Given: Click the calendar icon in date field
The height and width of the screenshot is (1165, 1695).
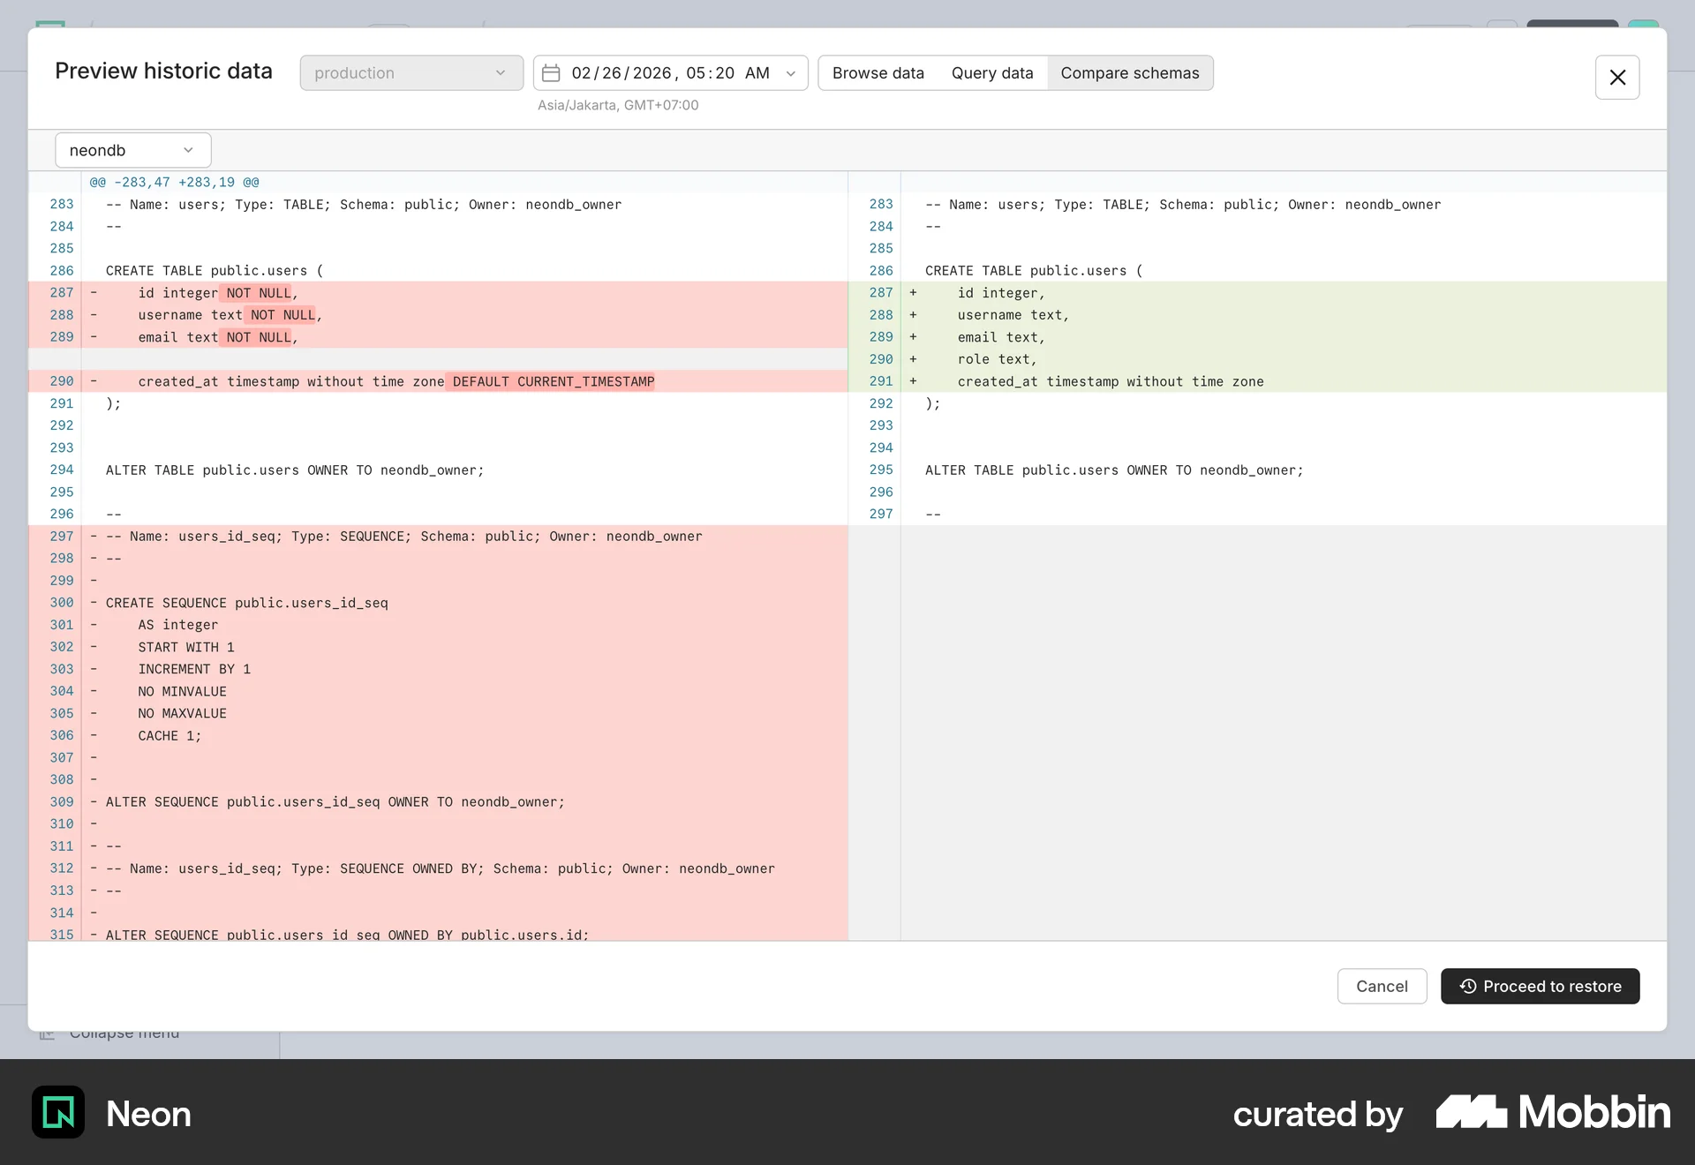Looking at the screenshot, I should [x=551, y=73].
